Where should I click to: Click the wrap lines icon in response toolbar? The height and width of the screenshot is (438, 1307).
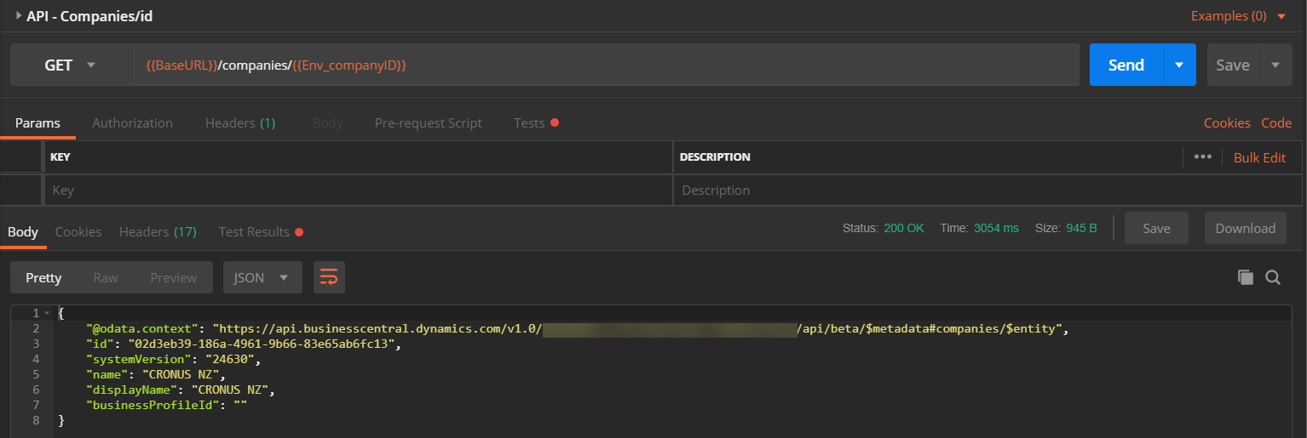329,277
